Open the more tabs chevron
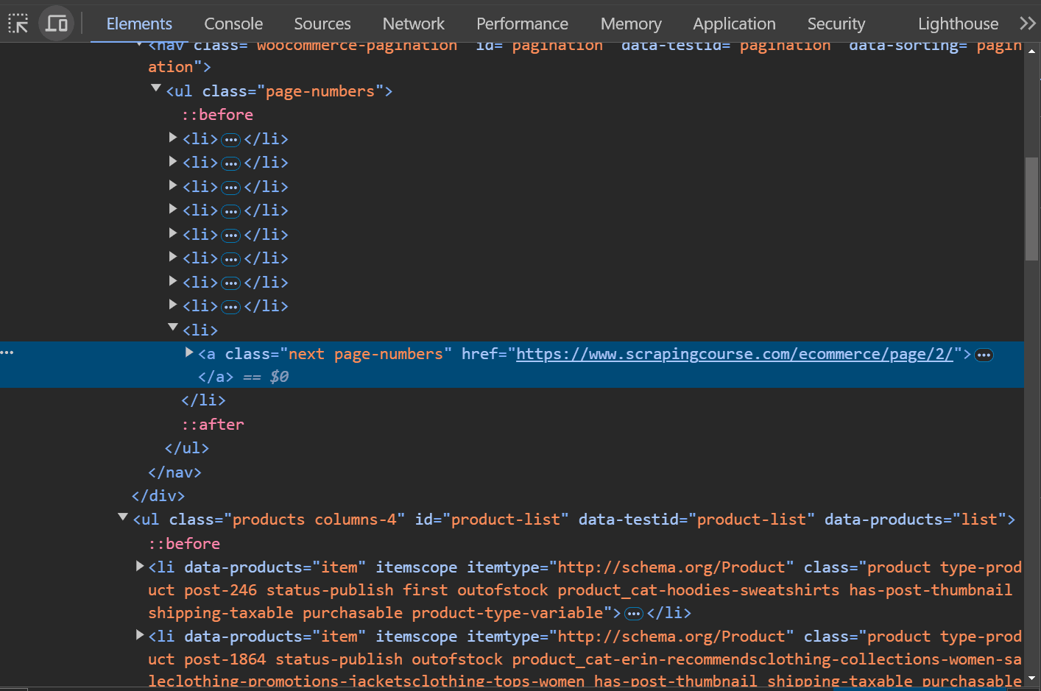Image resolution: width=1041 pixels, height=691 pixels. (1028, 24)
